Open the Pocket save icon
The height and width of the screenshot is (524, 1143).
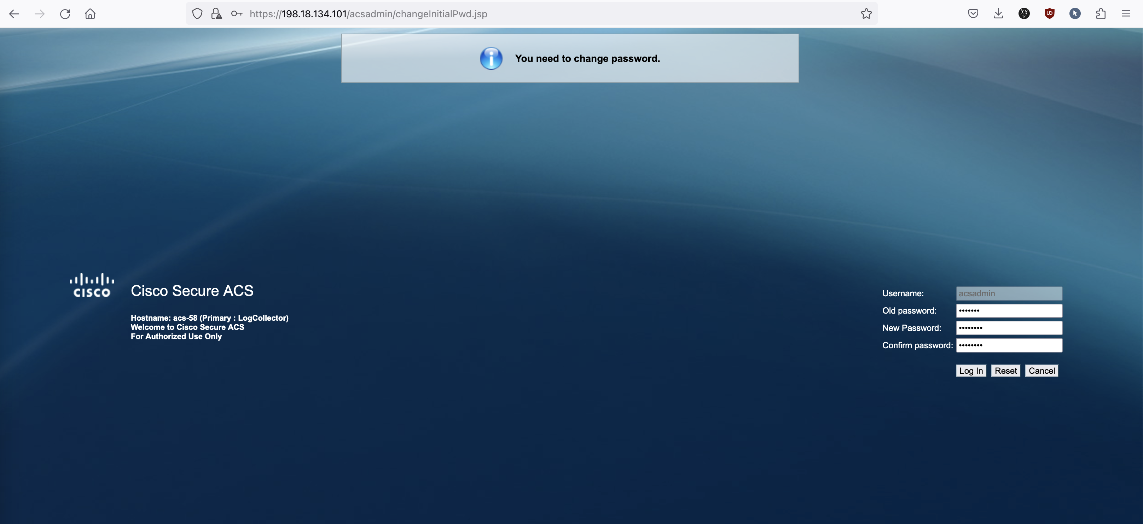coord(973,14)
